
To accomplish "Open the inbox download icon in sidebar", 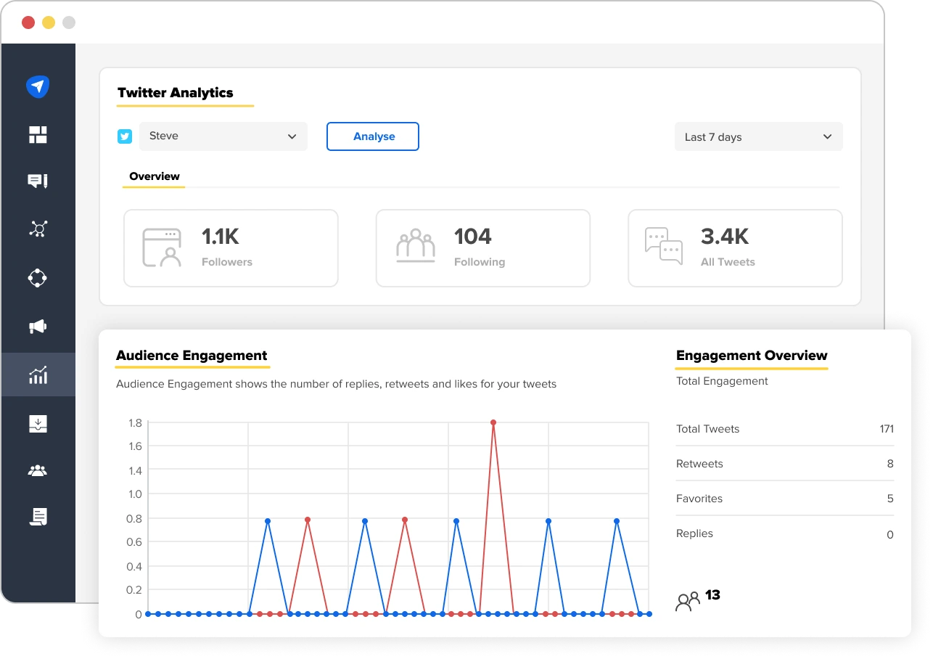I will 38,423.
